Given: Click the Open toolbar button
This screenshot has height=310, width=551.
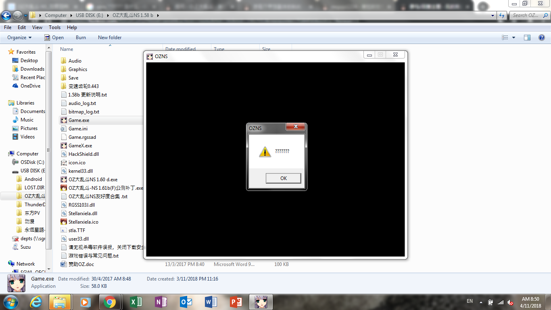Looking at the screenshot, I should [54, 38].
